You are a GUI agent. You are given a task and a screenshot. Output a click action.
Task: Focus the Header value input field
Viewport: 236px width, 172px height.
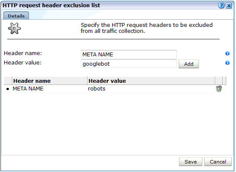click(129, 64)
